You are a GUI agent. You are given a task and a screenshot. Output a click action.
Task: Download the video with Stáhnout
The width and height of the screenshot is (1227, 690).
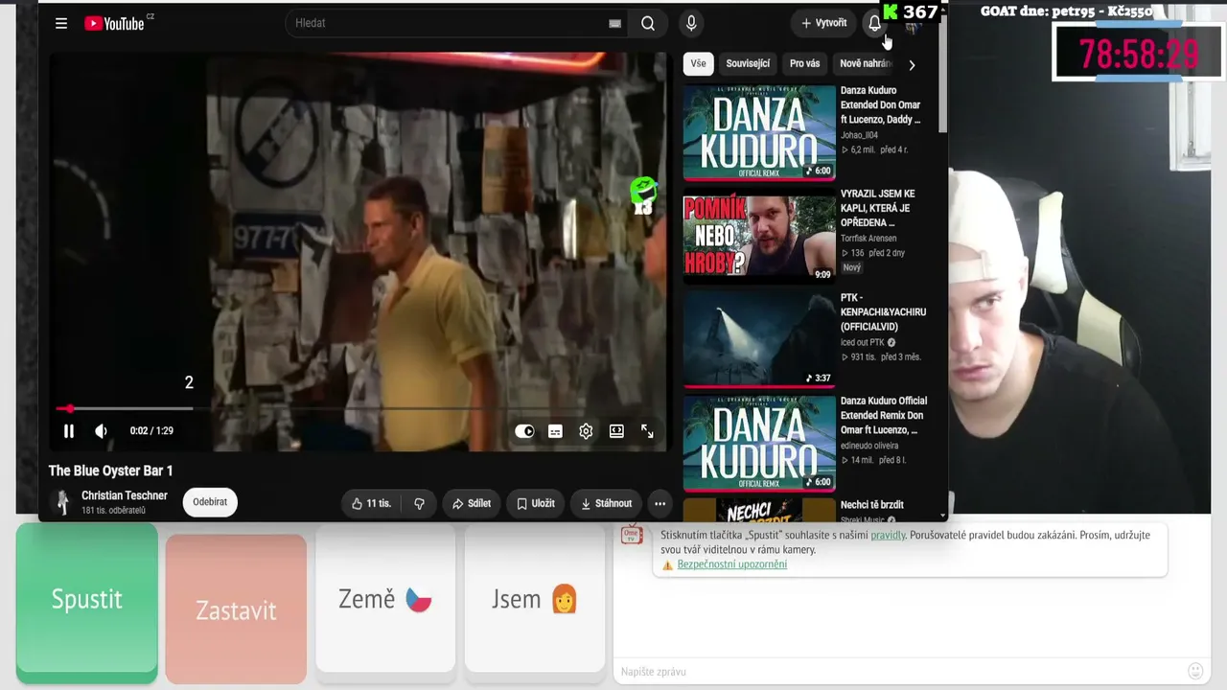click(606, 503)
